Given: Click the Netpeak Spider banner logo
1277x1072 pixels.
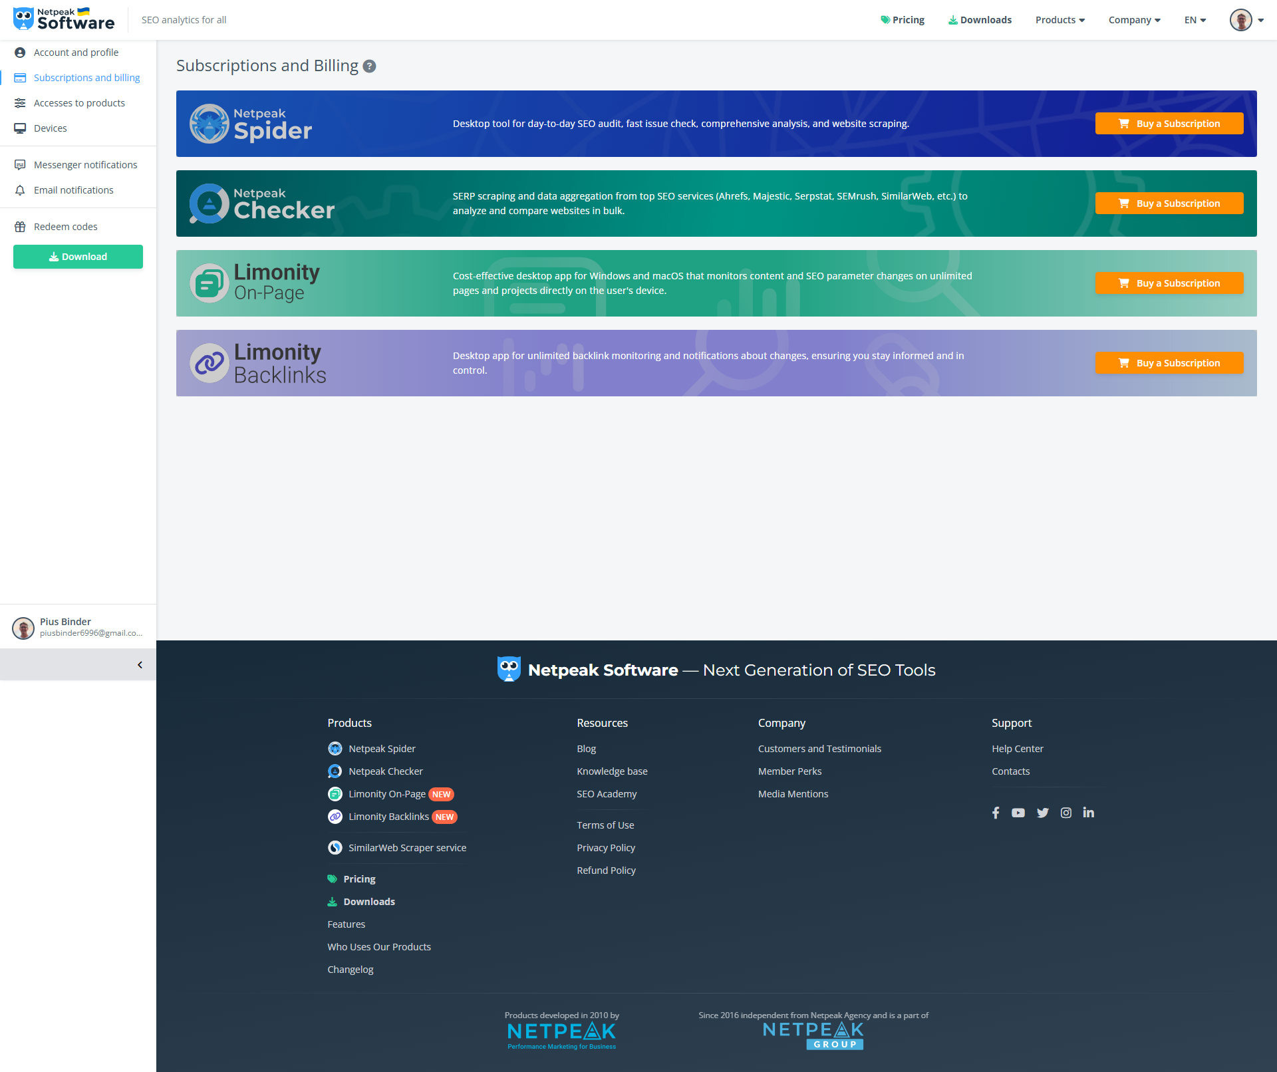Looking at the screenshot, I should 251,124.
